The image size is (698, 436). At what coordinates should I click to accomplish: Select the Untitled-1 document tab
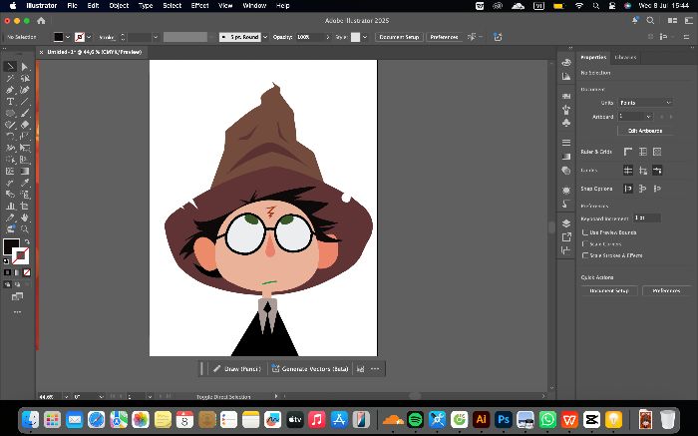coord(94,52)
